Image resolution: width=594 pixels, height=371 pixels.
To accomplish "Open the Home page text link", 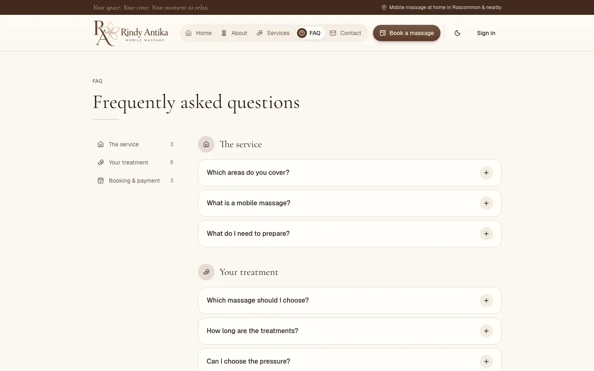I will 204,33.
